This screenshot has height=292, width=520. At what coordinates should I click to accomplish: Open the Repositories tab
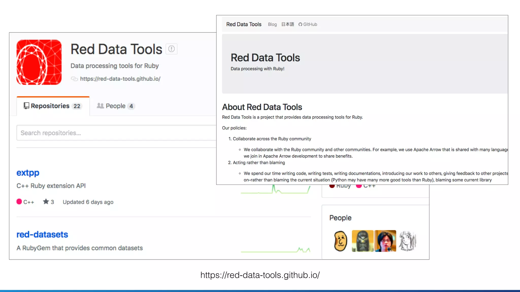53,106
